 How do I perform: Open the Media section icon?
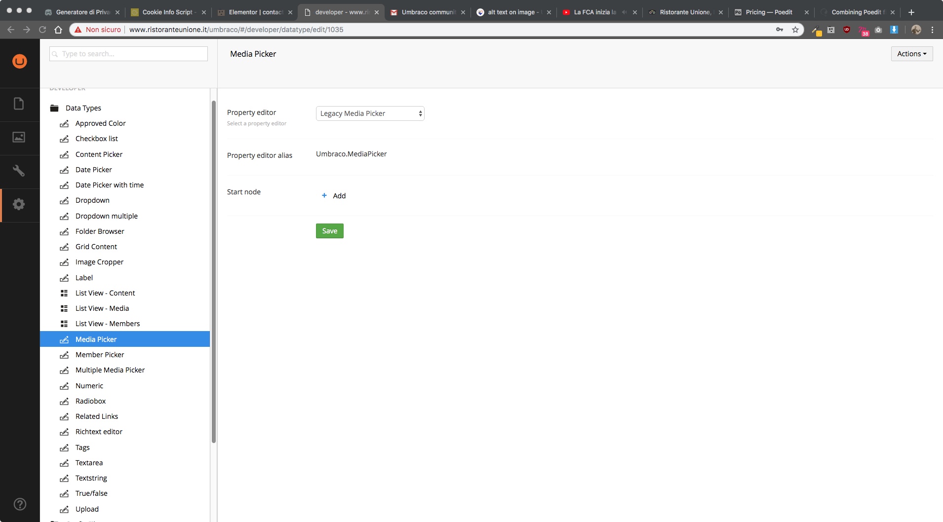[19, 137]
